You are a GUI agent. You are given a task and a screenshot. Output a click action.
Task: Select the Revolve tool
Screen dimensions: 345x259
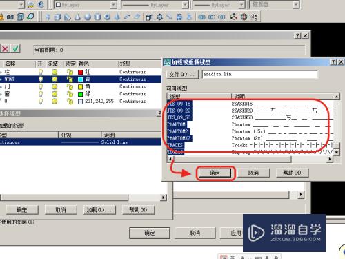tap(179, 17)
